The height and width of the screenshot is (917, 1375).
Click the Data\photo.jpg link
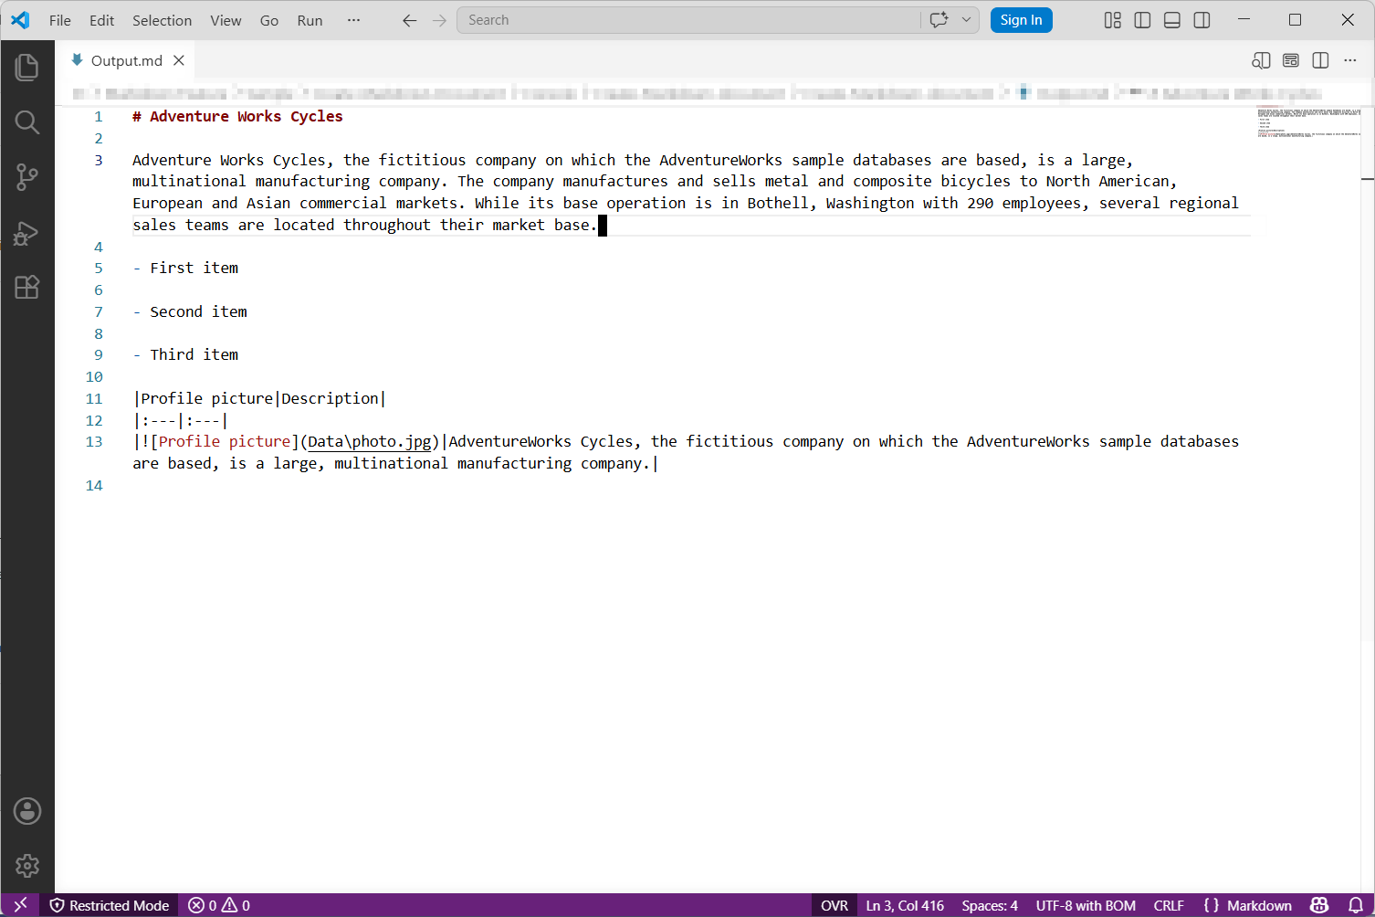[x=369, y=441]
